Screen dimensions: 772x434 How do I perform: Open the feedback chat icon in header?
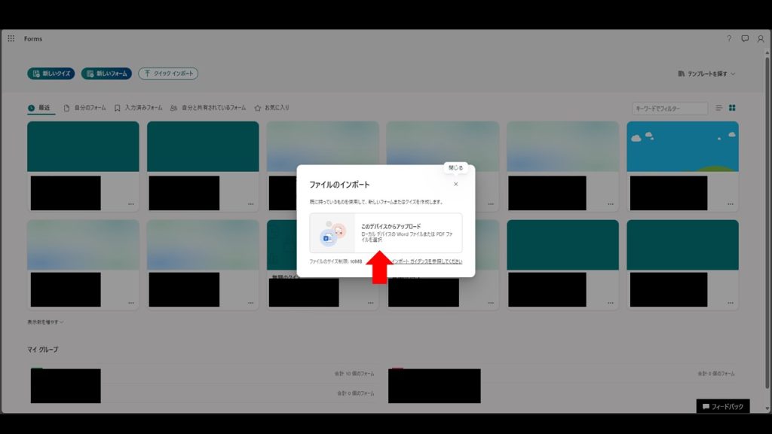(745, 38)
